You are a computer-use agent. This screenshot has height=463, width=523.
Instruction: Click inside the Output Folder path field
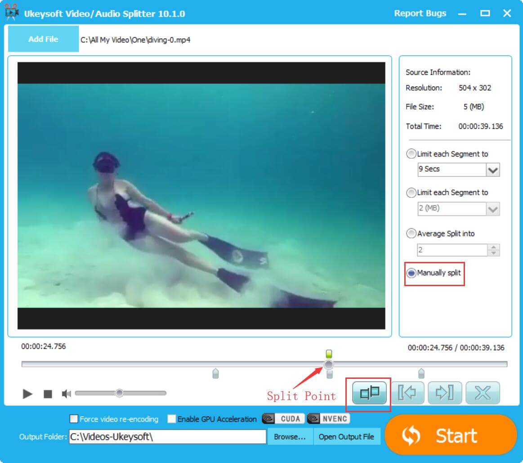[166, 436]
